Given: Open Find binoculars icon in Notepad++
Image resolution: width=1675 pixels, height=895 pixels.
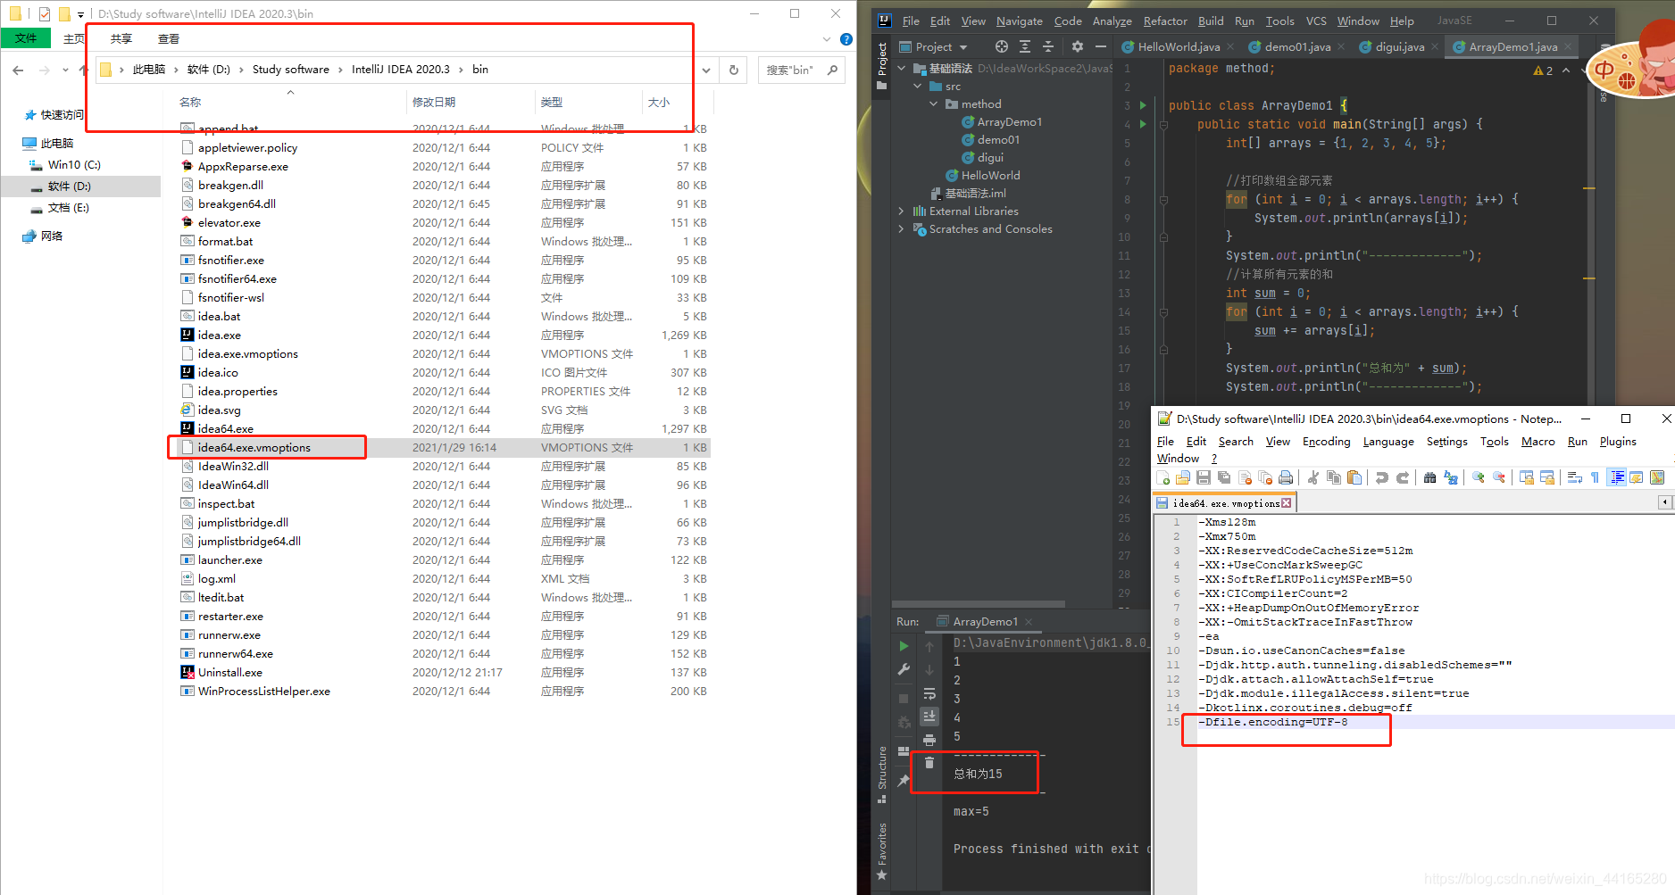Looking at the screenshot, I should tap(1429, 478).
